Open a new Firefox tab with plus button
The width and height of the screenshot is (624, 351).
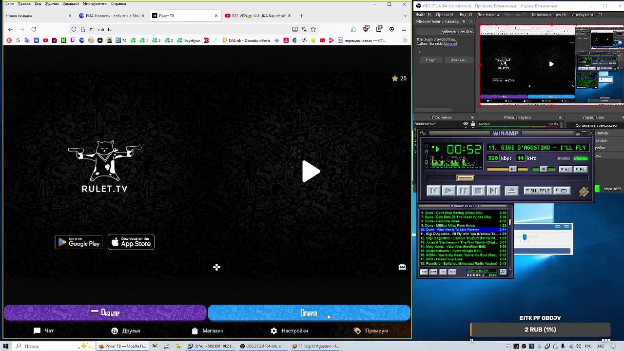301,16
